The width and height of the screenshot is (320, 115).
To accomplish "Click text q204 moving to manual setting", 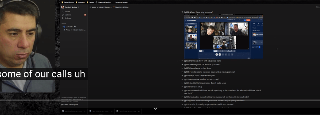I will (x=217, y=97).
